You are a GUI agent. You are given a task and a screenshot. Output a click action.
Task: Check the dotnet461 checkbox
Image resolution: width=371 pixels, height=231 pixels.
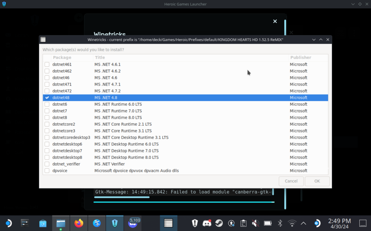coord(47,64)
